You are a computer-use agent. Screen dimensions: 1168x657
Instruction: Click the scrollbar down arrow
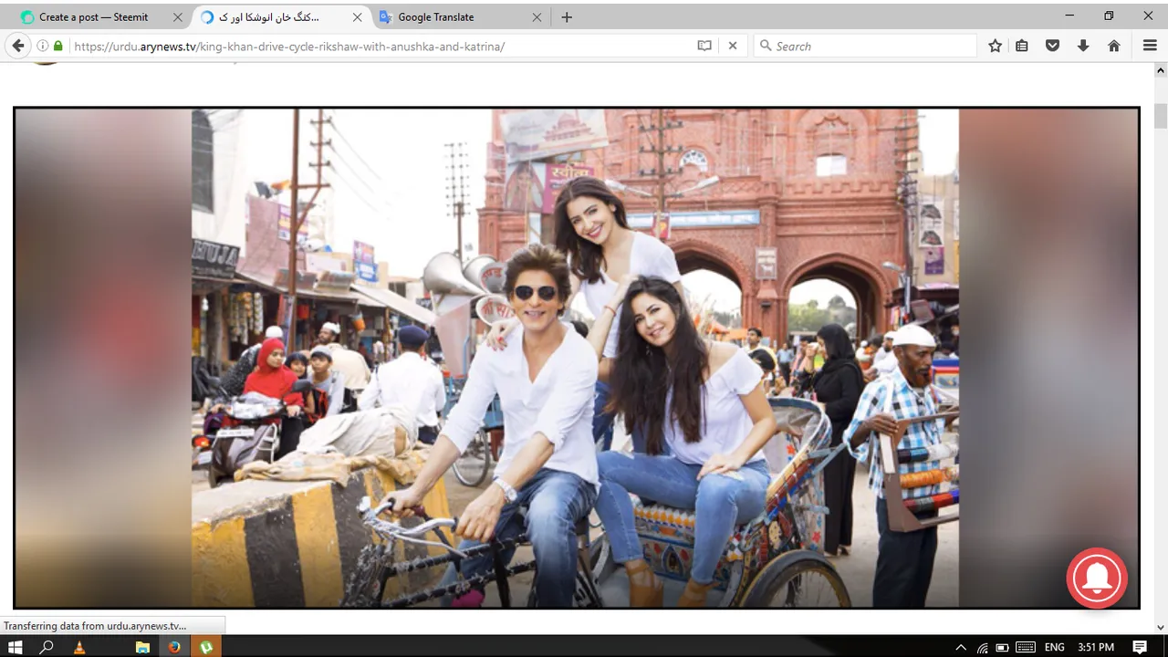pos(1161,627)
